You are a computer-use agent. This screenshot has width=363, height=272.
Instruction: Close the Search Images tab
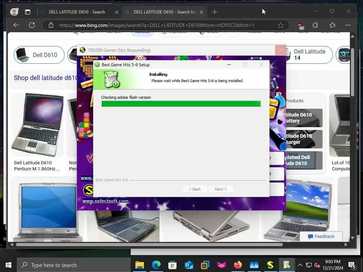tap(202, 12)
